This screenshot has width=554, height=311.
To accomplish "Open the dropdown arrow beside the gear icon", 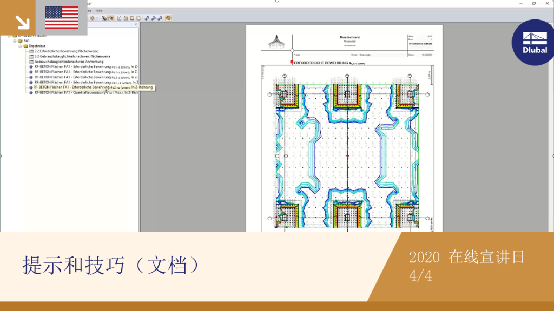I will pos(97,18).
